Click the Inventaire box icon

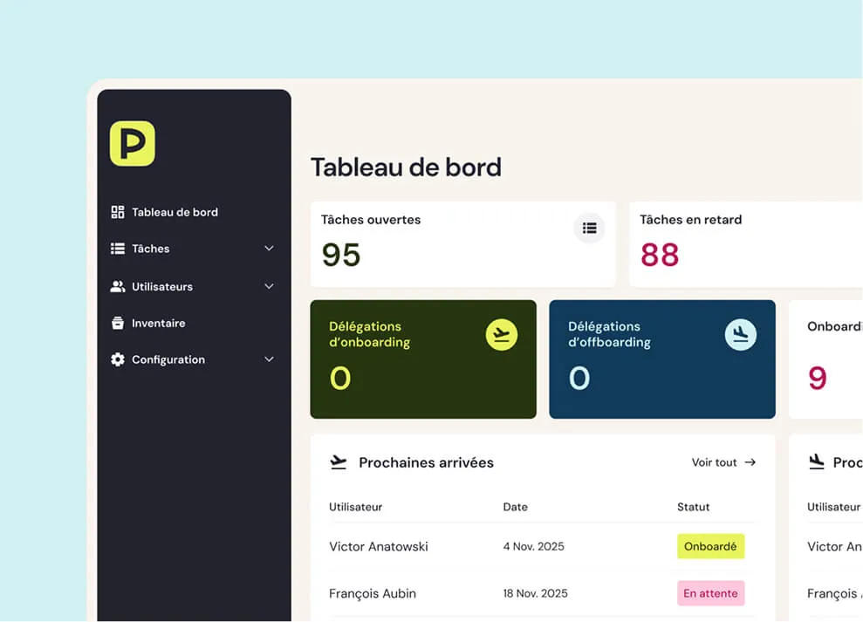pyautogui.click(x=117, y=323)
